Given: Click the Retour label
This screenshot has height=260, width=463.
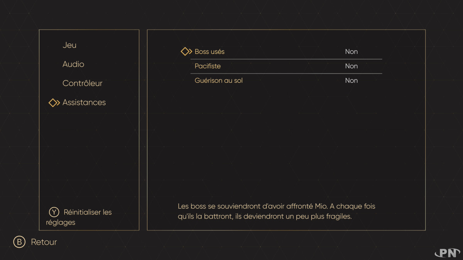Looking at the screenshot, I should pyautogui.click(x=44, y=242).
